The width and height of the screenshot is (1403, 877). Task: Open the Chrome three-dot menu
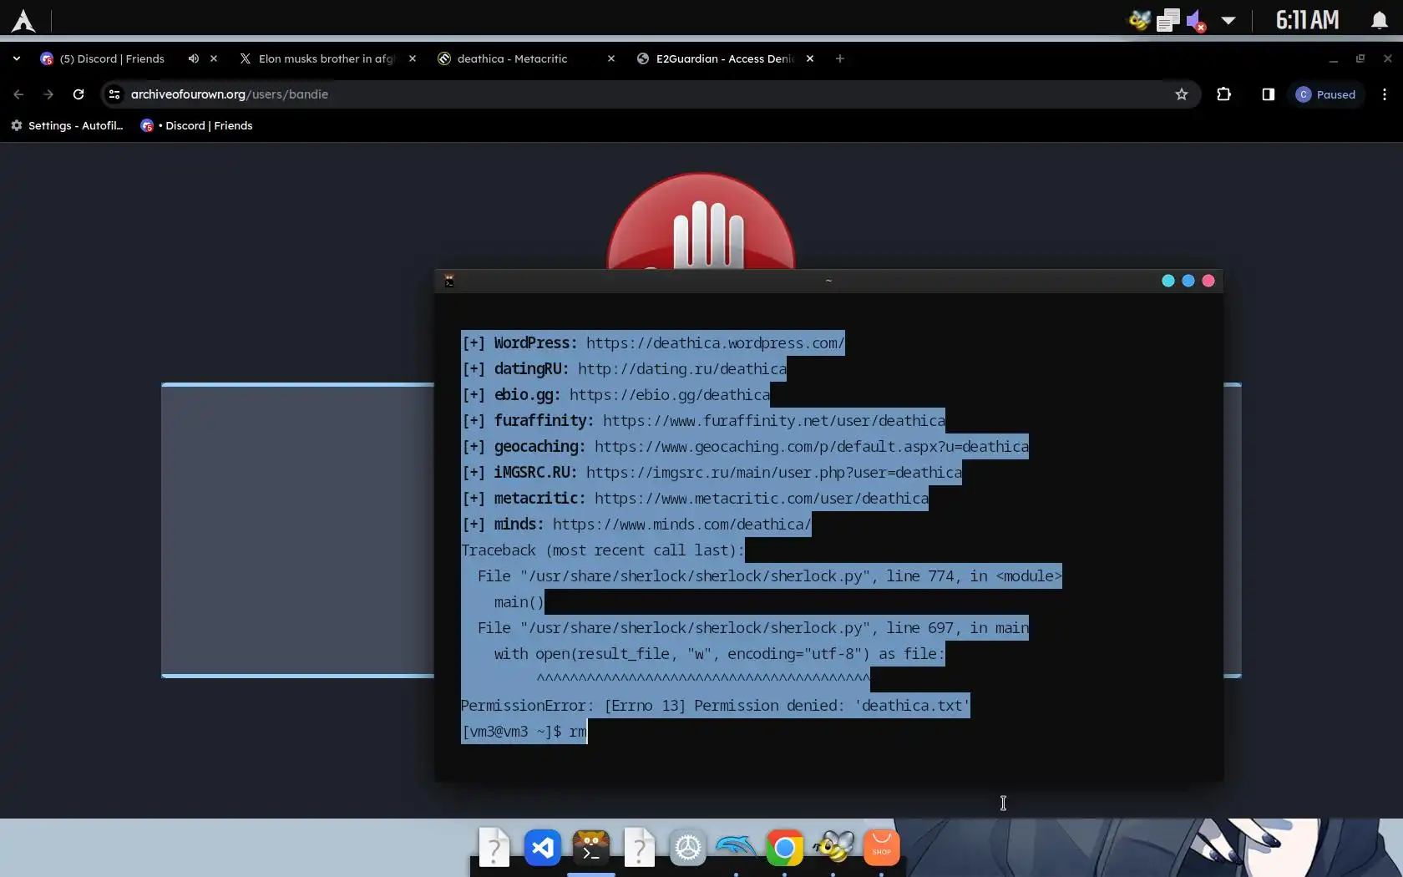point(1385,94)
